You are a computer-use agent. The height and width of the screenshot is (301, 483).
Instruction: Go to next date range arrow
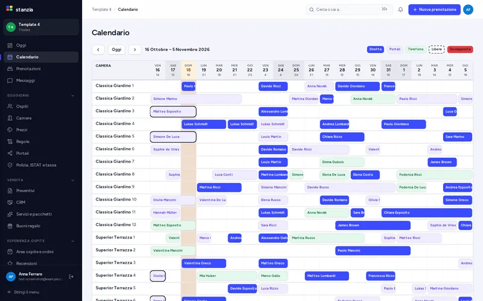(x=135, y=49)
